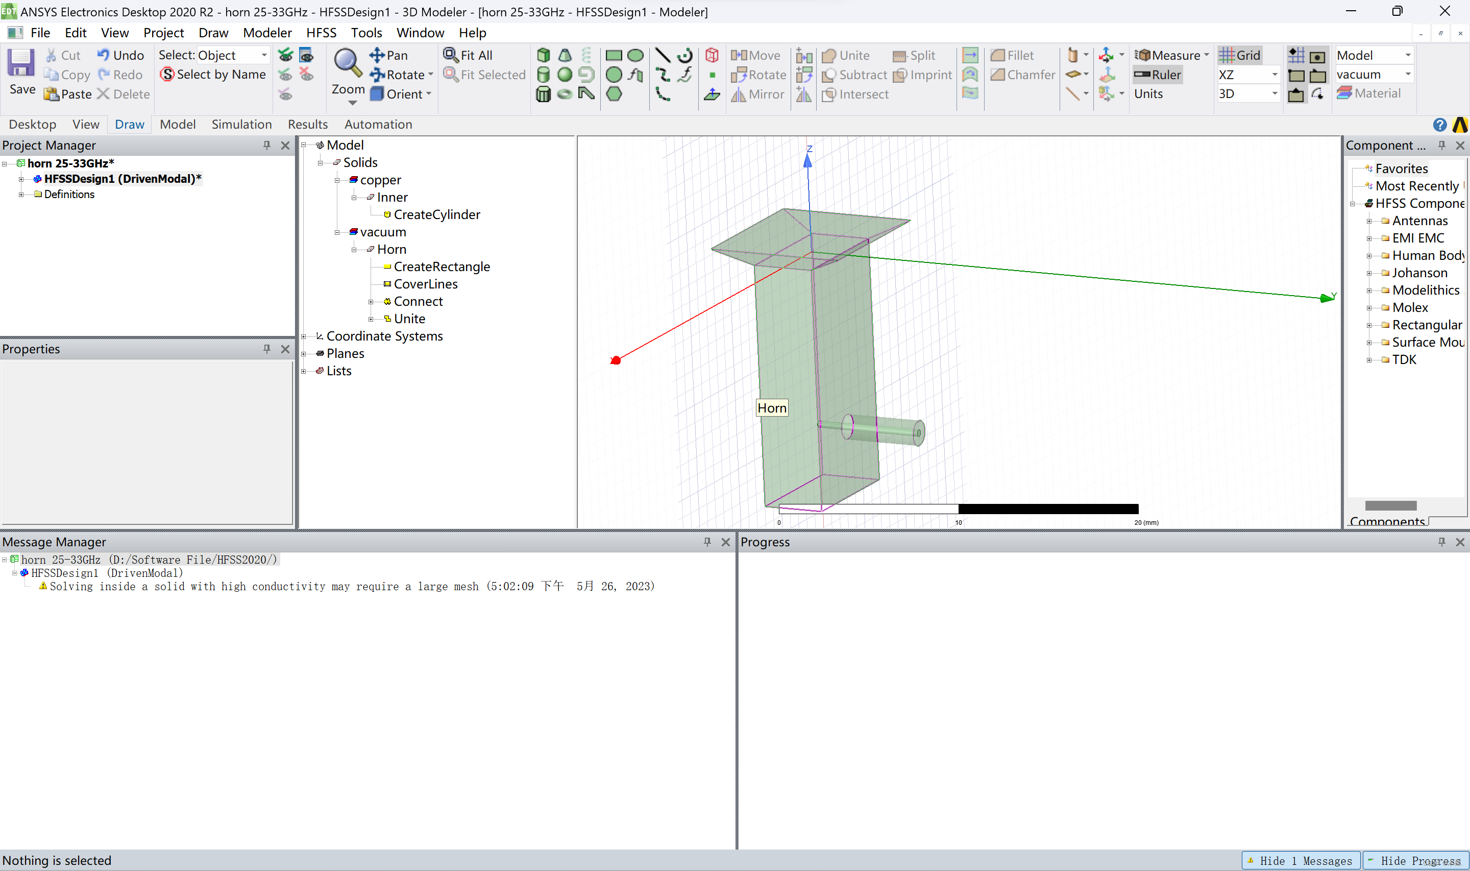The image size is (1470, 871).
Task: Open the Tools menu
Action: click(x=366, y=33)
